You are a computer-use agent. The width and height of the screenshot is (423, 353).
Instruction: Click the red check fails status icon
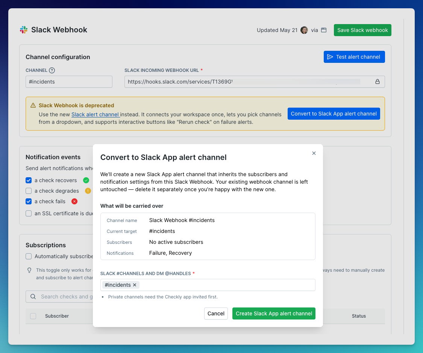[74, 201]
